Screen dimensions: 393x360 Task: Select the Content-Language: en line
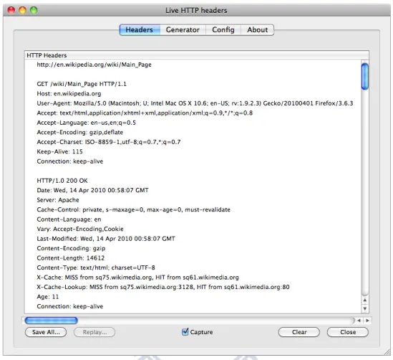[x=69, y=219]
